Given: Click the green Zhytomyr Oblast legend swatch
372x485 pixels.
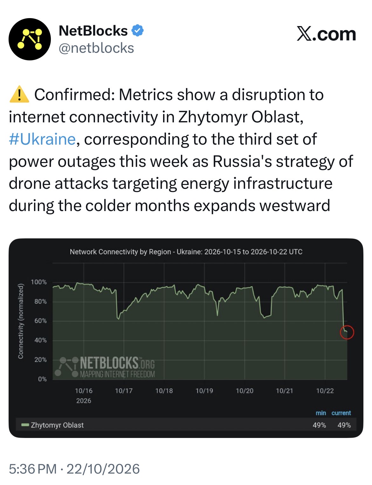Looking at the screenshot, I should 25,425.
